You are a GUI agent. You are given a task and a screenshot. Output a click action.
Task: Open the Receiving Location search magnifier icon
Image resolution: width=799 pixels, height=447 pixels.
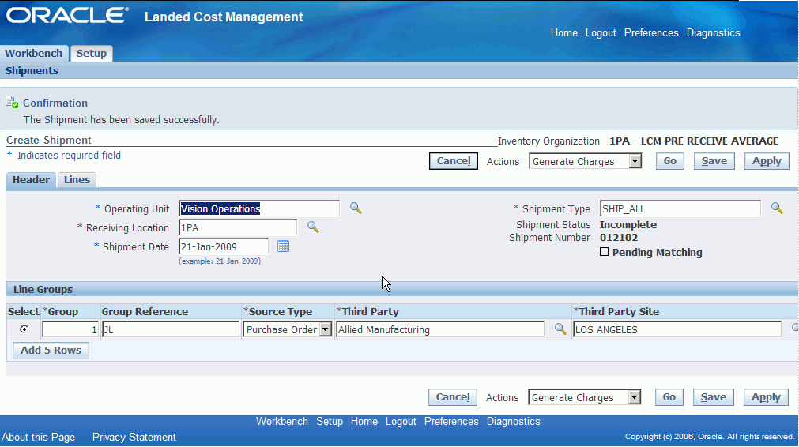coord(314,227)
